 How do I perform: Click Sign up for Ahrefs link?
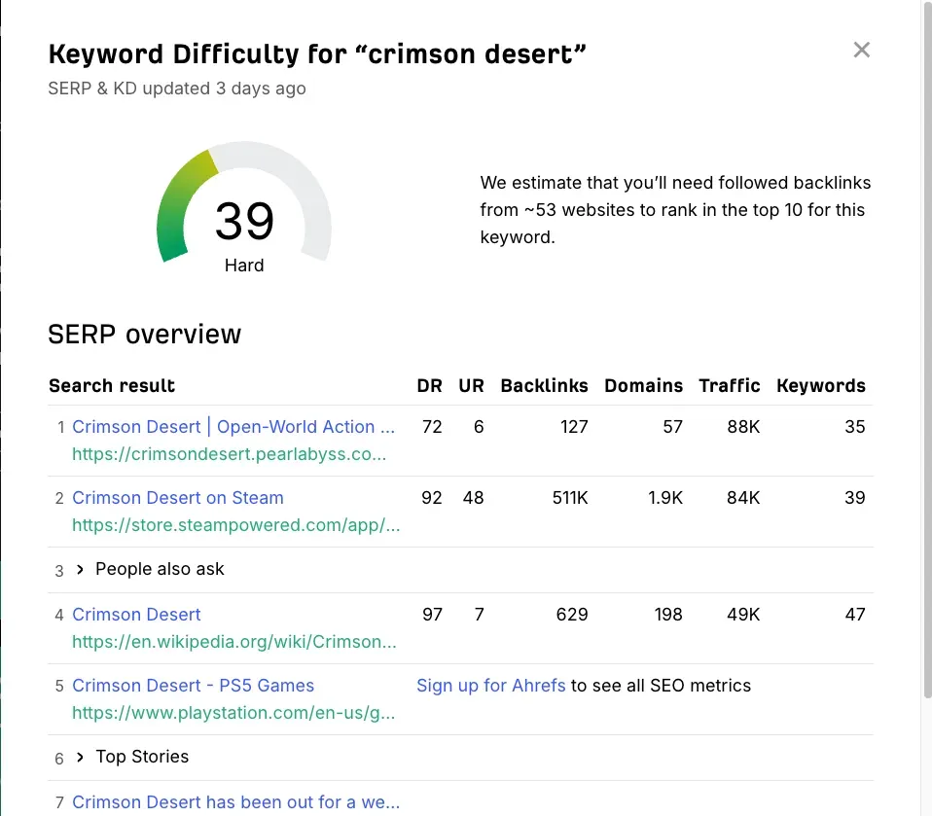pyautogui.click(x=491, y=686)
